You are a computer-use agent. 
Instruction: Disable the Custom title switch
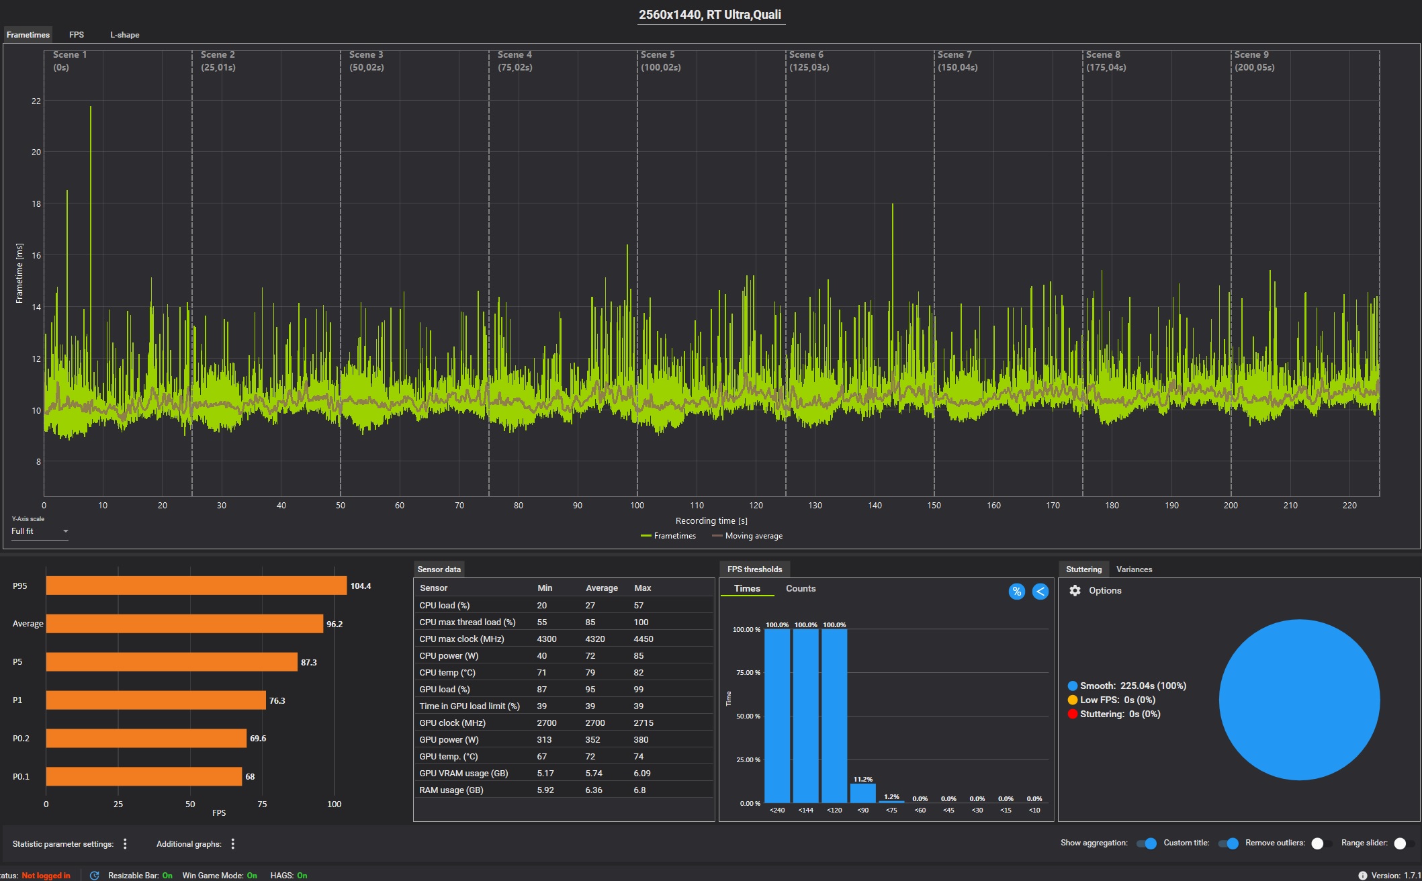click(1228, 843)
